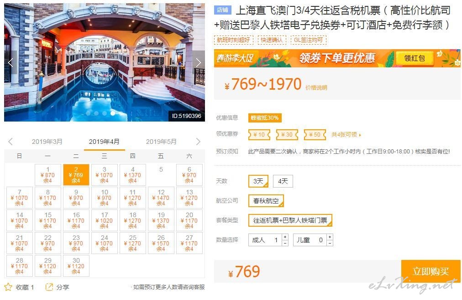462x300 pixels.
Task: Show the next photo in the image carousel
Action: [x=198, y=62]
